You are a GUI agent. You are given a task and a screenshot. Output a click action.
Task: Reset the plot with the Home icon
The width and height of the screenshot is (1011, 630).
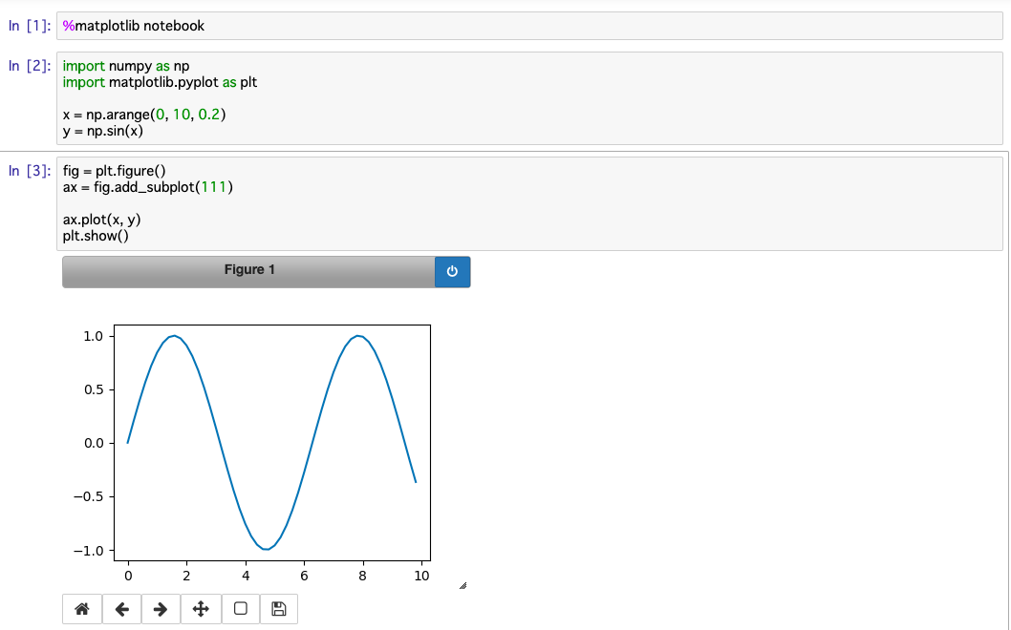(x=82, y=609)
